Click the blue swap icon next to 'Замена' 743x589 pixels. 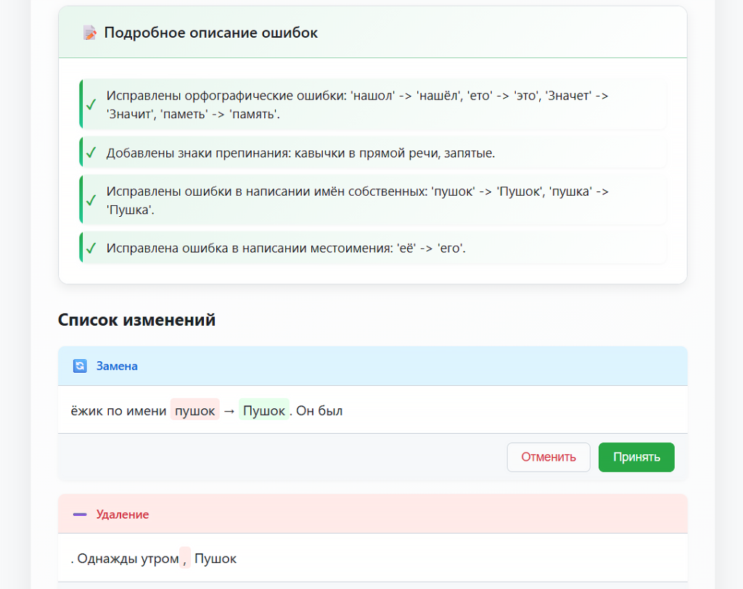pos(80,366)
